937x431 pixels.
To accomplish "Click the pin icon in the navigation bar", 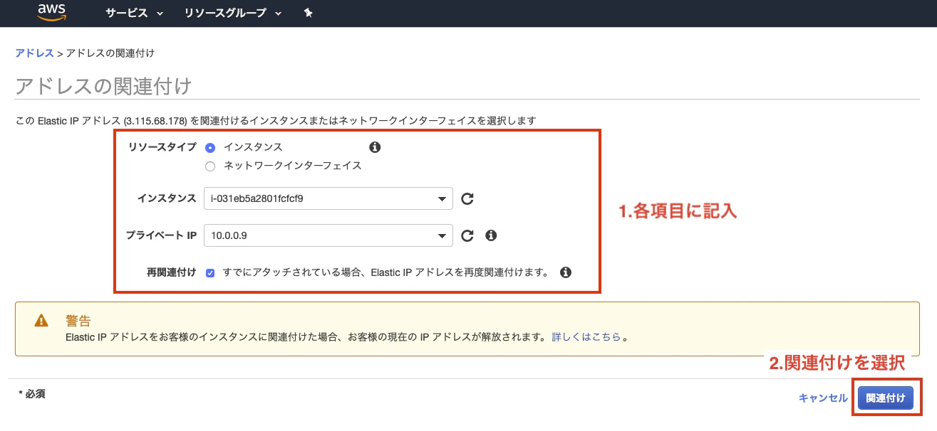I will pyautogui.click(x=308, y=14).
